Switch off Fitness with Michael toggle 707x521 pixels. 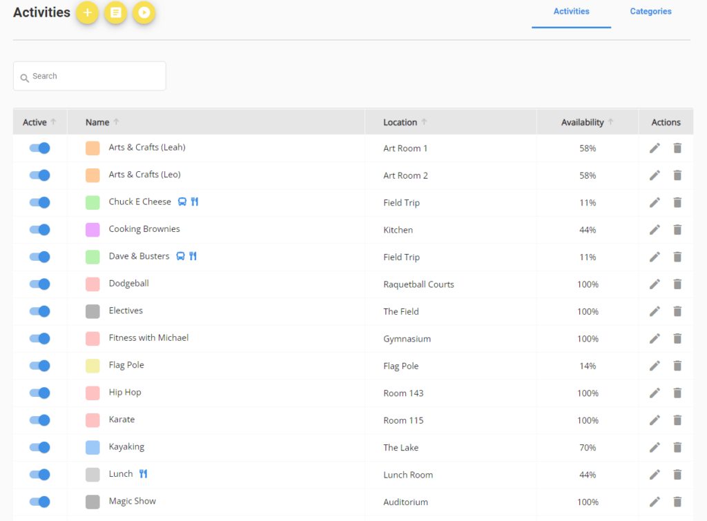(x=40, y=339)
